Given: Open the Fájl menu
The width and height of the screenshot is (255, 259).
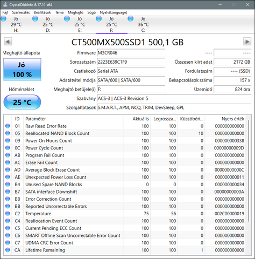Looking at the screenshot, I should click(x=5, y=12).
